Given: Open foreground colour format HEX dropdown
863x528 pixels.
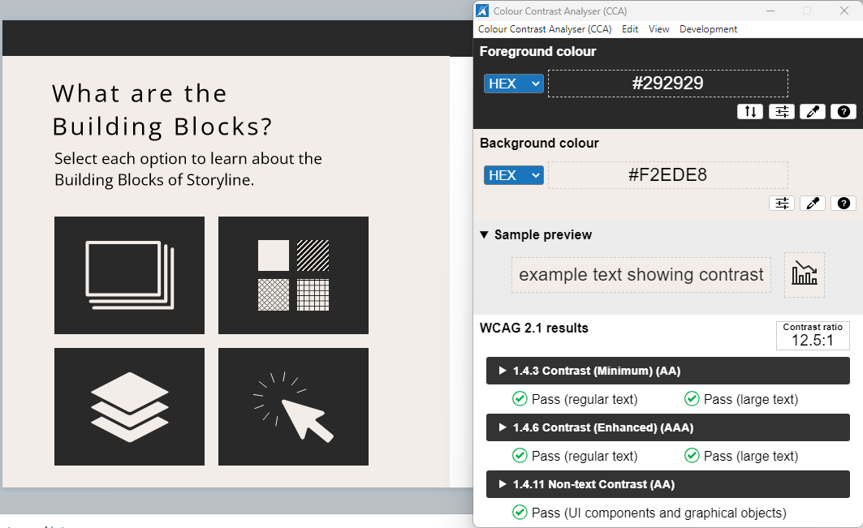Looking at the screenshot, I should [x=514, y=84].
